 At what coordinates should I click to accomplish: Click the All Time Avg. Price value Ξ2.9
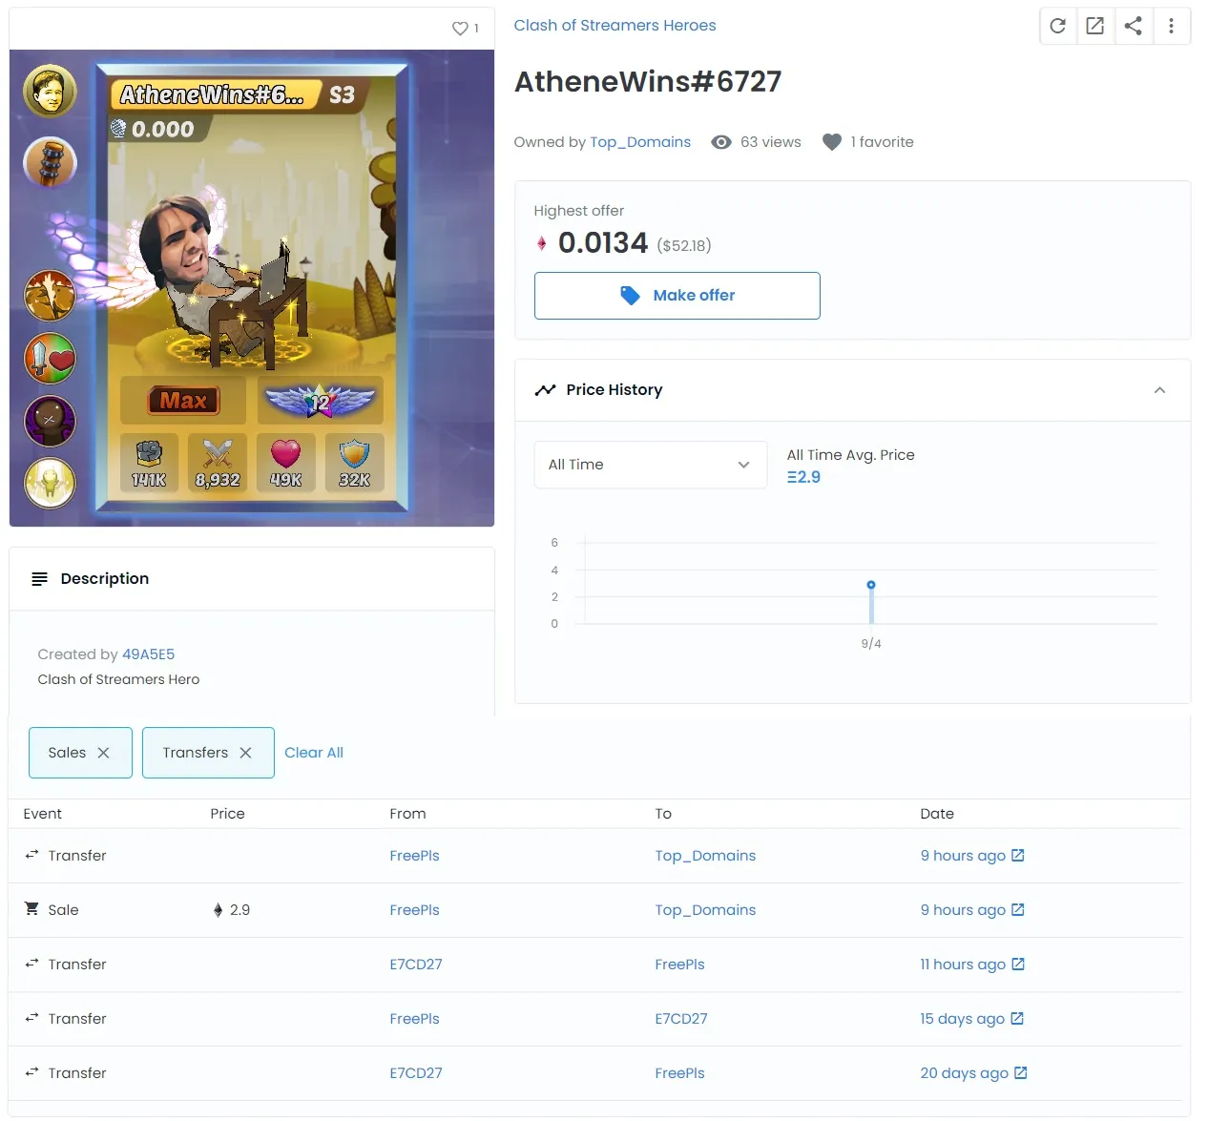(x=803, y=477)
